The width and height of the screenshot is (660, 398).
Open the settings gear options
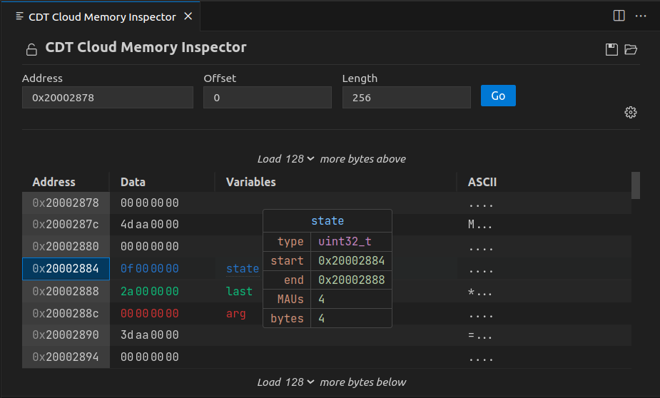click(631, 112)
